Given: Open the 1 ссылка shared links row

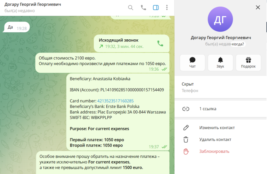Looking at the screenshot, I should [221, 109].
